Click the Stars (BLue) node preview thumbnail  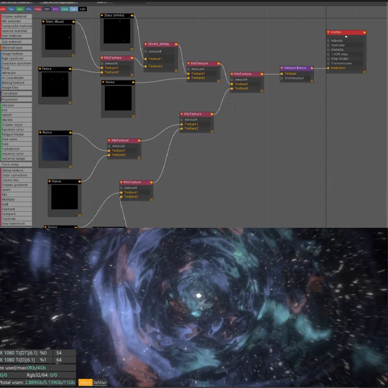click(x=59, y=37)
